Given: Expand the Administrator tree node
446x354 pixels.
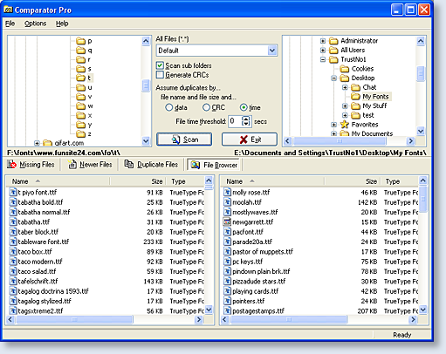Looking at the screenshot, I should [323, 41].
